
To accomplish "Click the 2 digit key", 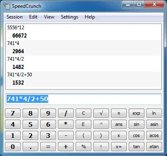I will [x=30, y=135].
